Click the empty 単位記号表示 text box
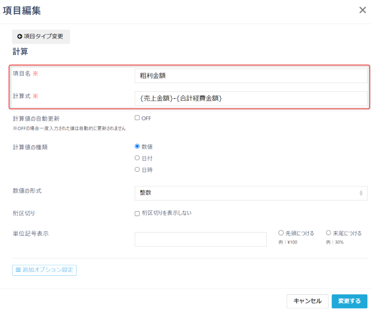This screenshot has height=312, width=371. tap(200, 239)
